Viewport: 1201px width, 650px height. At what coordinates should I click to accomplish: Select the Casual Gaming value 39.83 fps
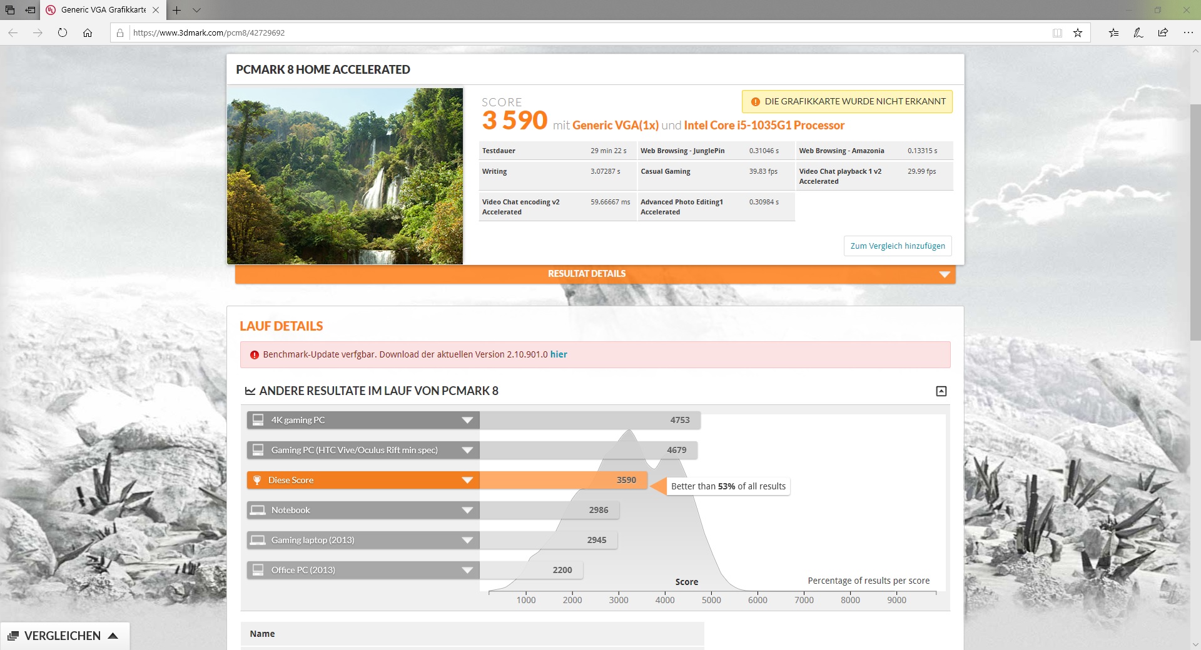763,171
